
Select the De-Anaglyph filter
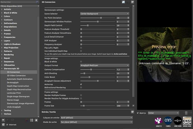(x=13, y=83)
